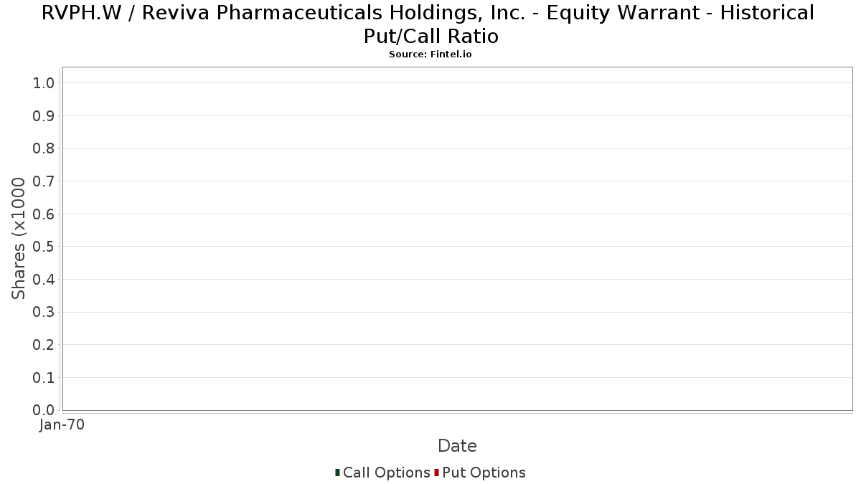Click the 0.4 y-axis tick label

click(44, 280)
